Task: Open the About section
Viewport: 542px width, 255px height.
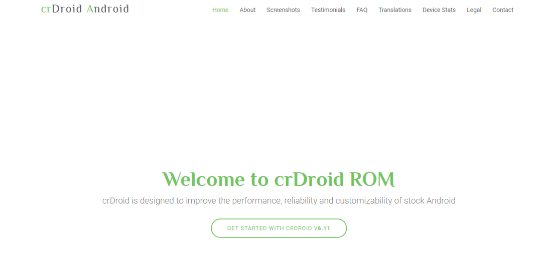Action: pyautogui.click(x=247, y=10)
